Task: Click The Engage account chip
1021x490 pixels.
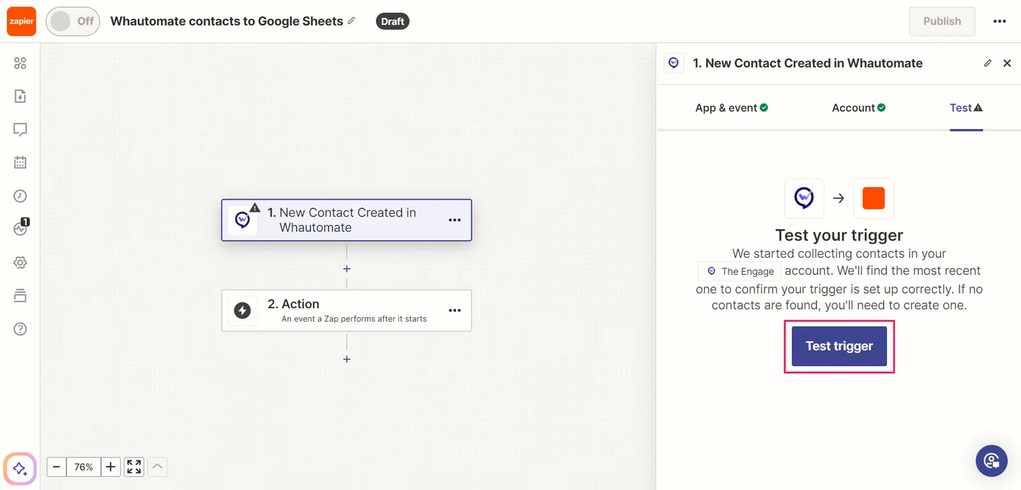Action: [x=740, y=271]
